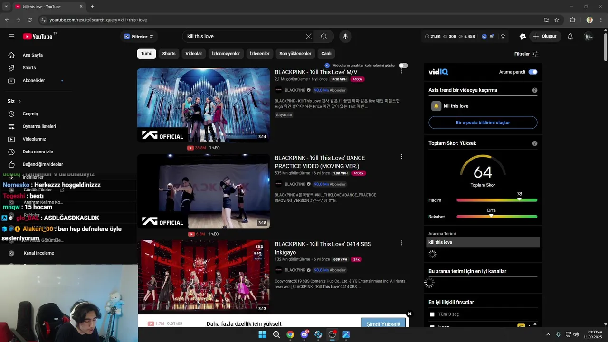Open help icon beside Toplam Skor
The width and height of the screenshot is (608, 342).
point(535,143)
